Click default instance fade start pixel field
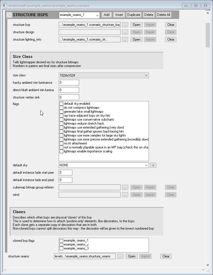213x275 pixels. (66, 173)
